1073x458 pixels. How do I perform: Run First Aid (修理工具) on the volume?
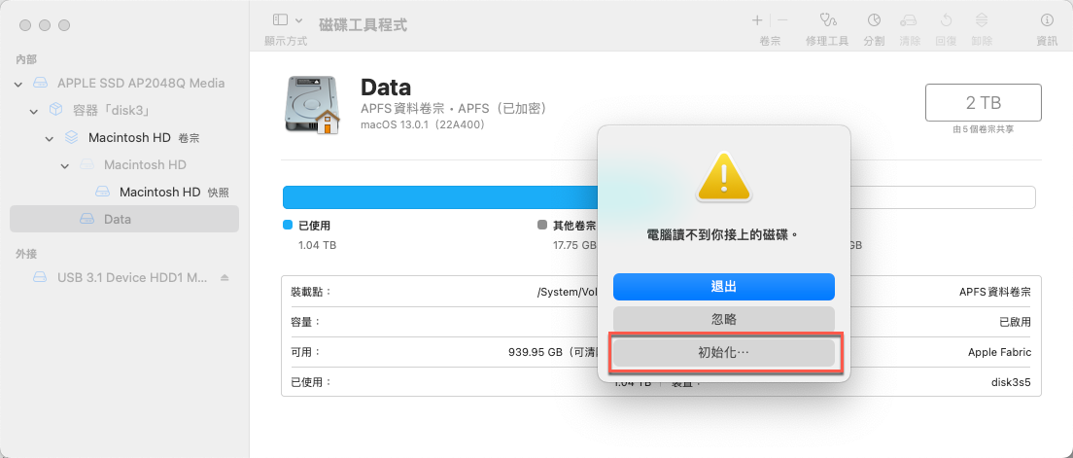[x=827, y=29]
